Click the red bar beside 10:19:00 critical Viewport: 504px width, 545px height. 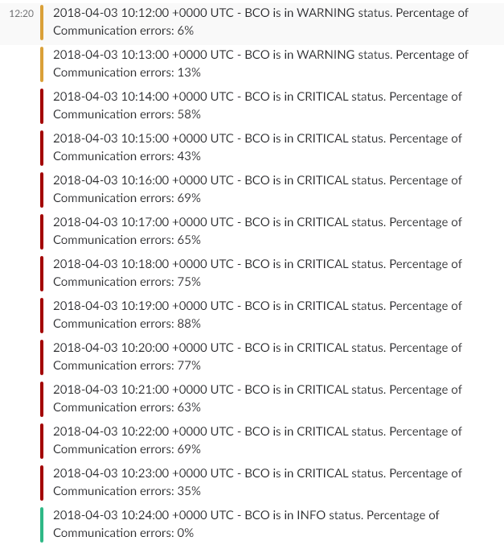pyautogui.click(x=42, y=316)
